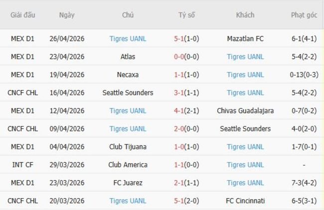Open the FC Juarez home team link
Screen dimensions: 324x210
click(x=128, y=183)
